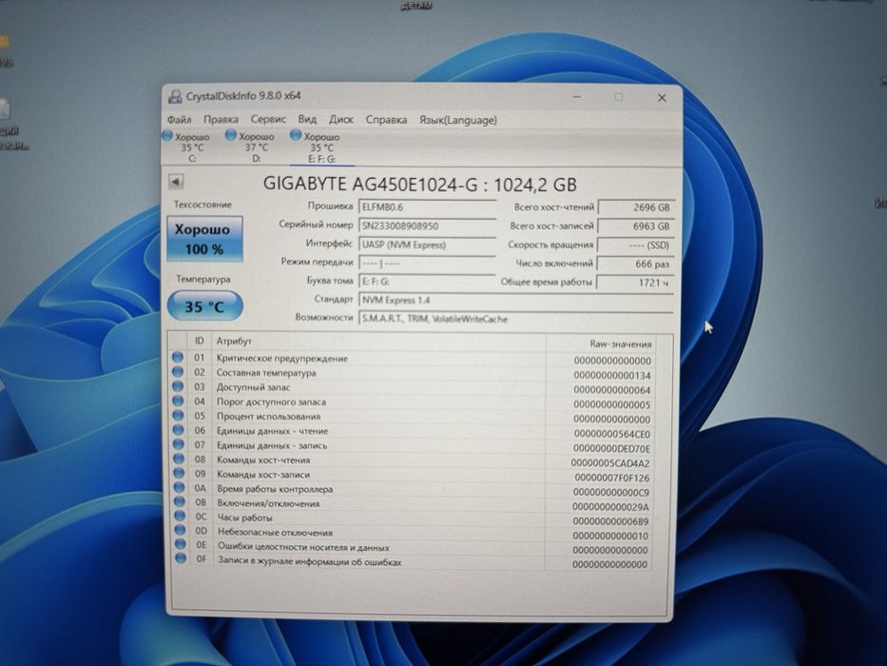Image resolution: width=887 pixels, height=666 pixels.
Task: Click the Атрибут column header
Action: pyautogui.click(x=234, y=341)
